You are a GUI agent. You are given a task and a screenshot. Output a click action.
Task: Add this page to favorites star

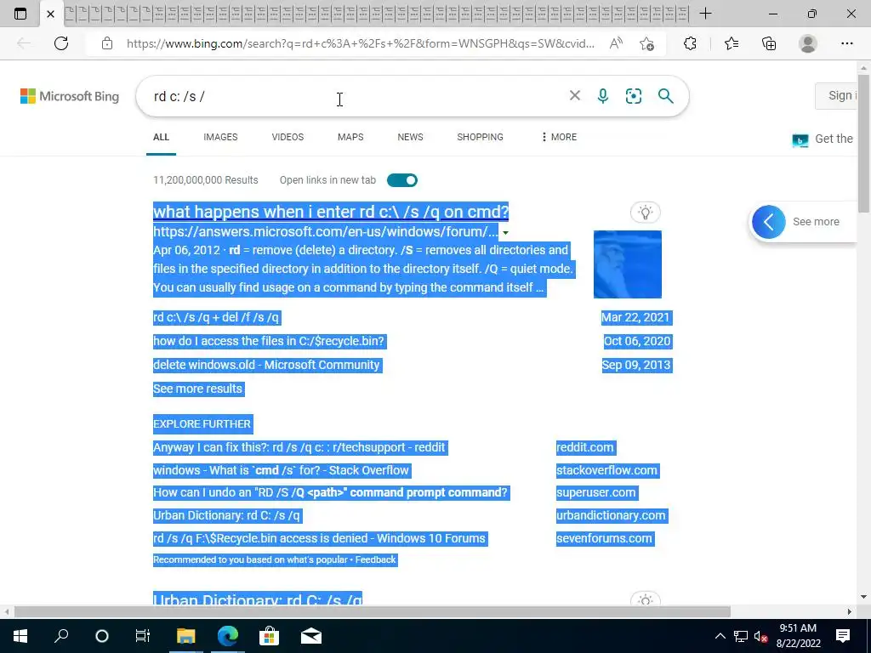tap(646, 43)
